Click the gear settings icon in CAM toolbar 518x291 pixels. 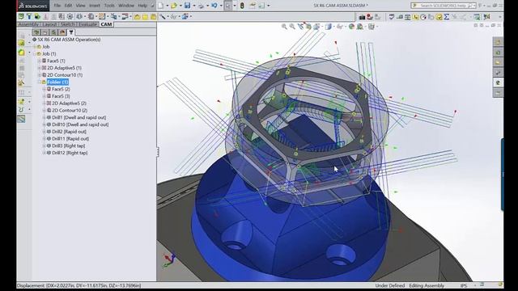70,16
